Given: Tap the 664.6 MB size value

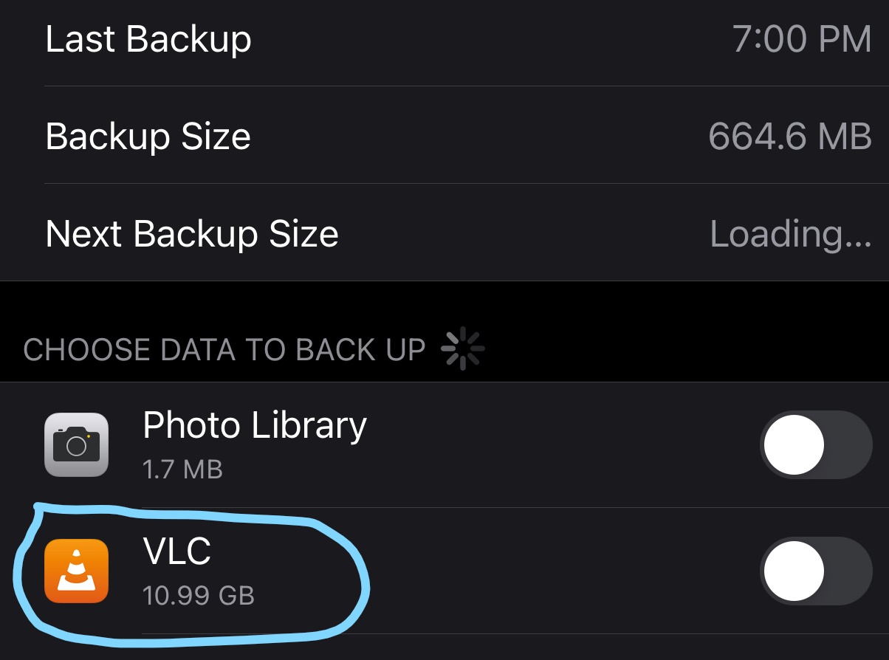Looking at the screenshot, I should pyautogui.click(x=789, y=137).
